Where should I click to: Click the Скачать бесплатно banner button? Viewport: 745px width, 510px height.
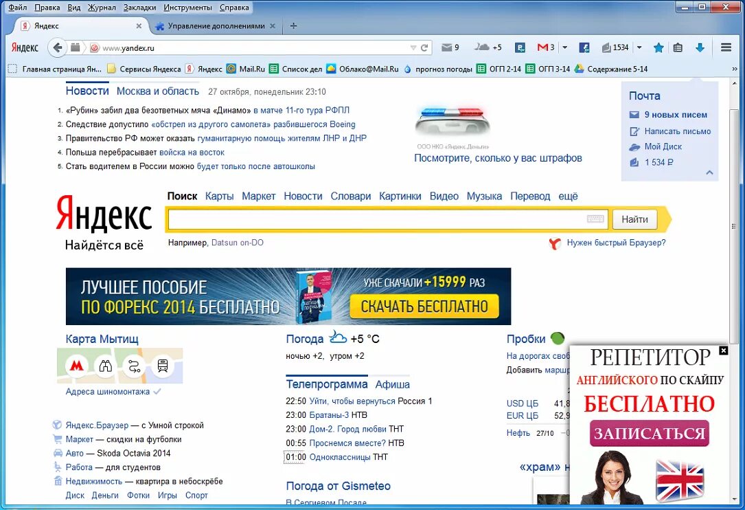pyautogui.click(x=424, y=307)
